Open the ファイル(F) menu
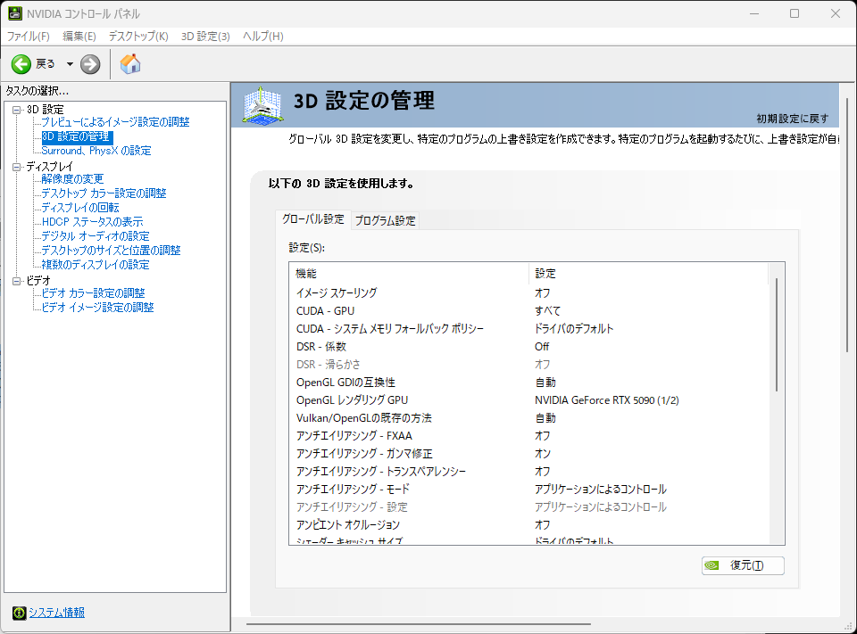 [29, 36]
